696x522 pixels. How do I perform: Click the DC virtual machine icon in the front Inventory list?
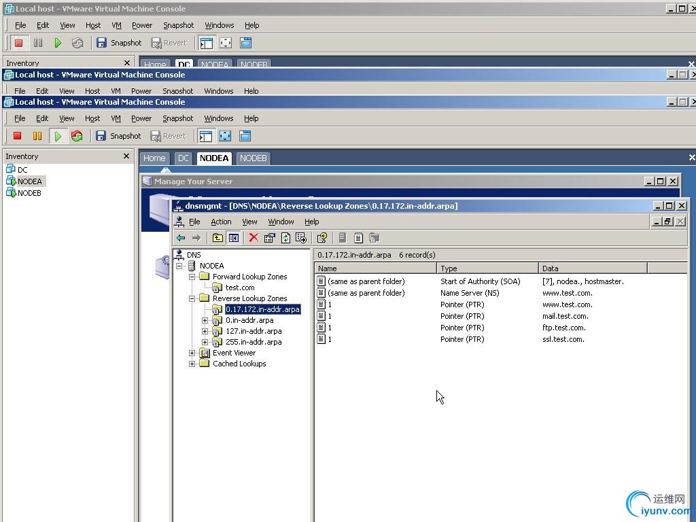point(11,169)
